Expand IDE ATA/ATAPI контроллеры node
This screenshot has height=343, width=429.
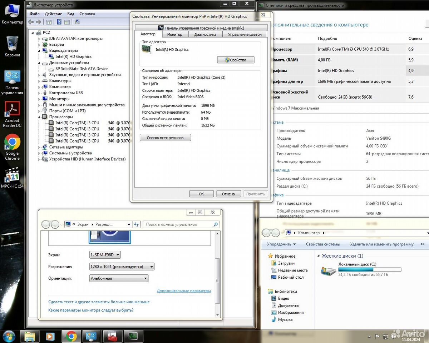tap(39, 39)
